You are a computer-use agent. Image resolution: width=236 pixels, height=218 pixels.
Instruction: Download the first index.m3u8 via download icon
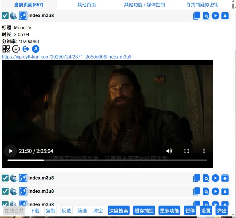[x=225, y=16]
